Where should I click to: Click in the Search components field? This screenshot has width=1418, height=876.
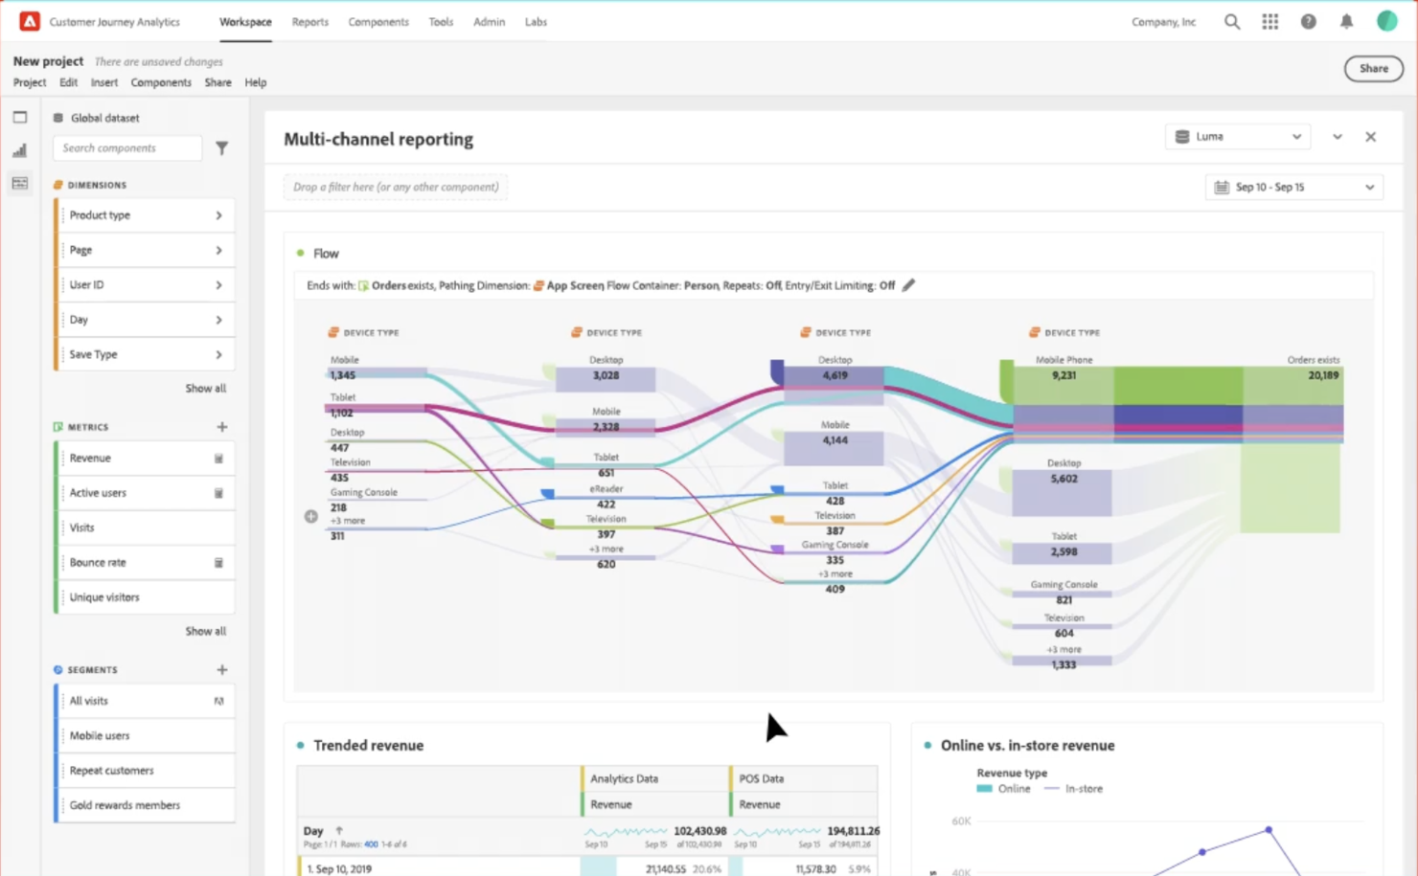pyautogui.click(x=127, y=148)
